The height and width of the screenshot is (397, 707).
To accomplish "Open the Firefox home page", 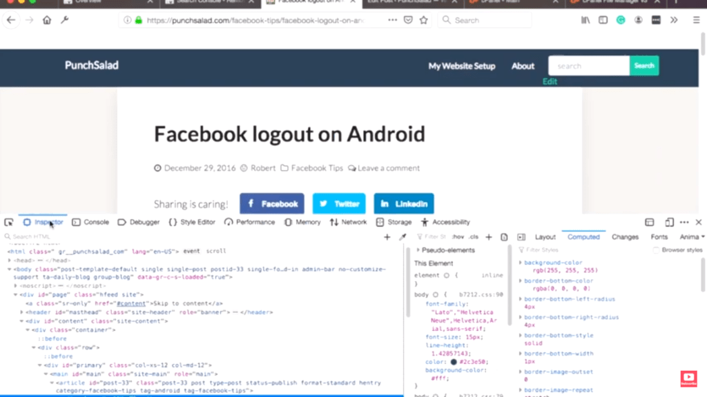I will click(47, 20).
